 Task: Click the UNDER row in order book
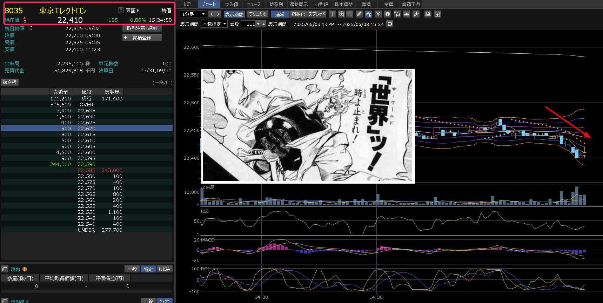coord(87,230)
